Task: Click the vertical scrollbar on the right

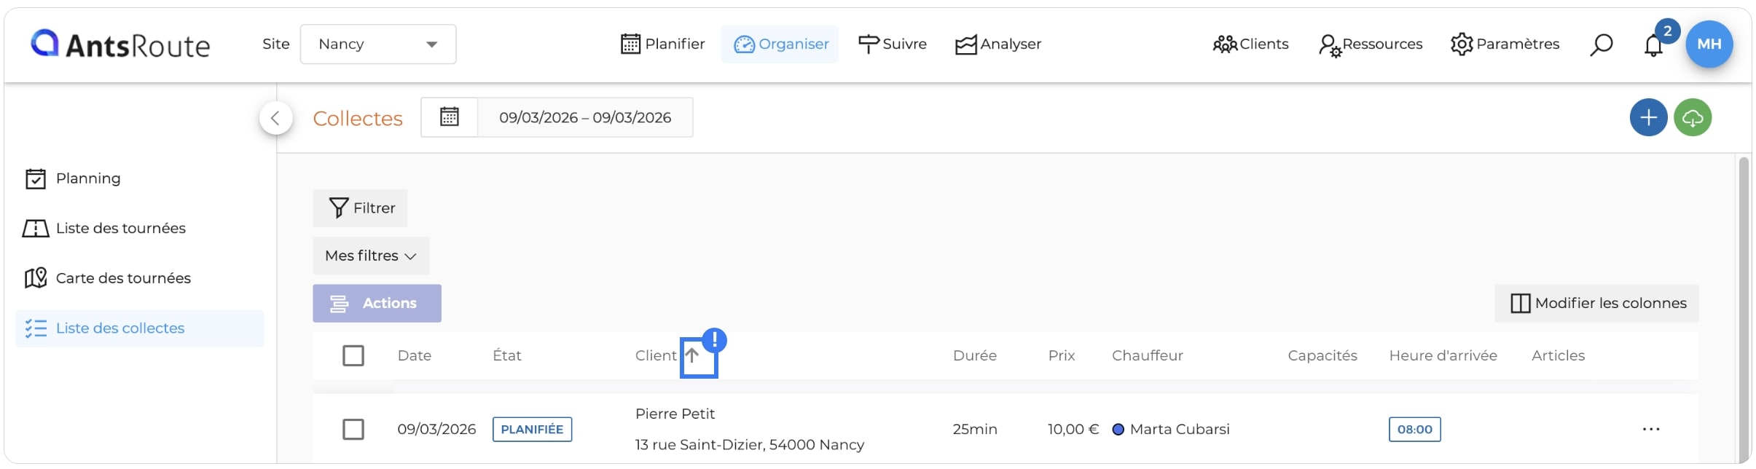Action: [x=1744, y=310]
